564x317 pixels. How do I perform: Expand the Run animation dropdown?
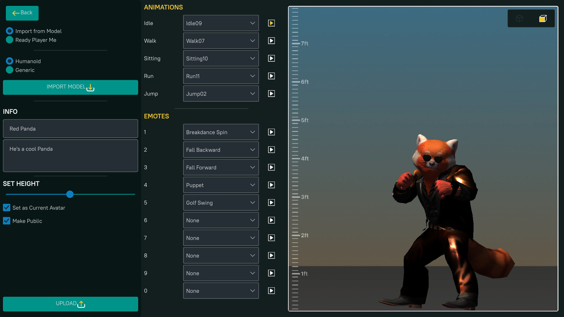click(221, 76)
